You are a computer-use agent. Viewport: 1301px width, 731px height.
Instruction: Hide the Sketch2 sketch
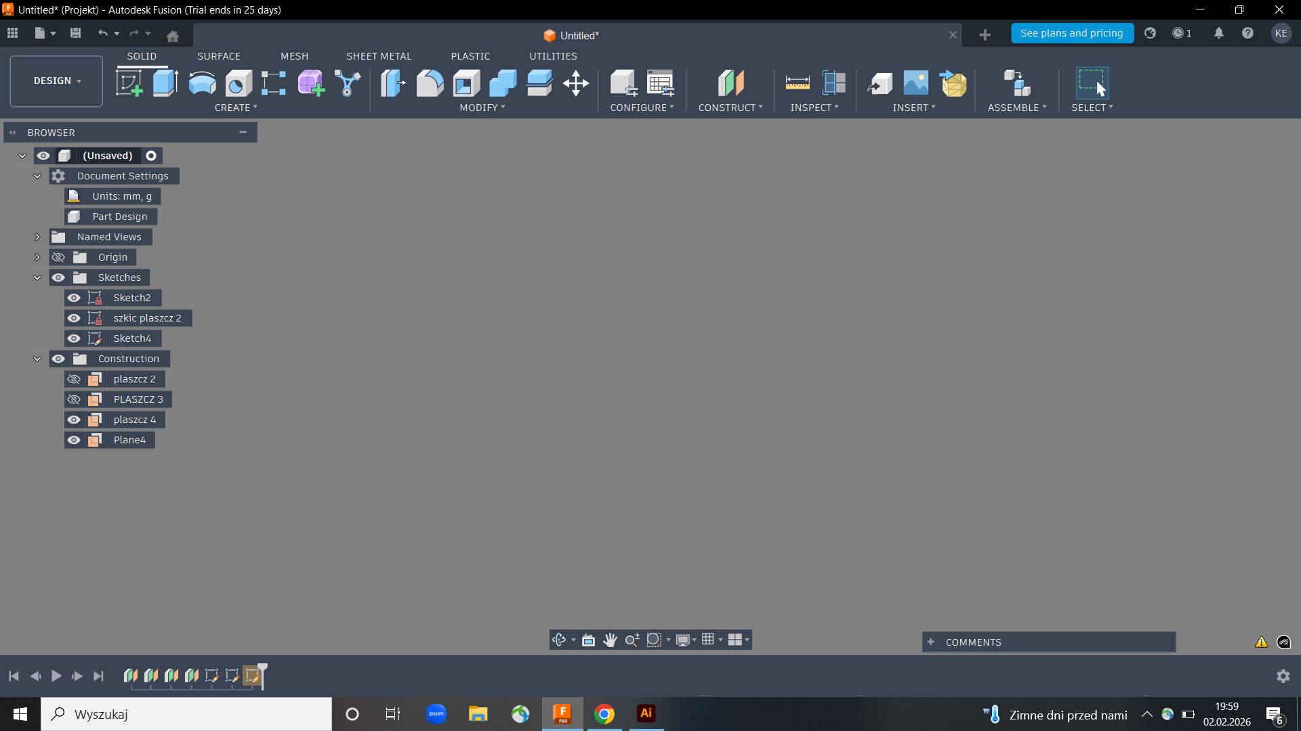tap(74, 298)
